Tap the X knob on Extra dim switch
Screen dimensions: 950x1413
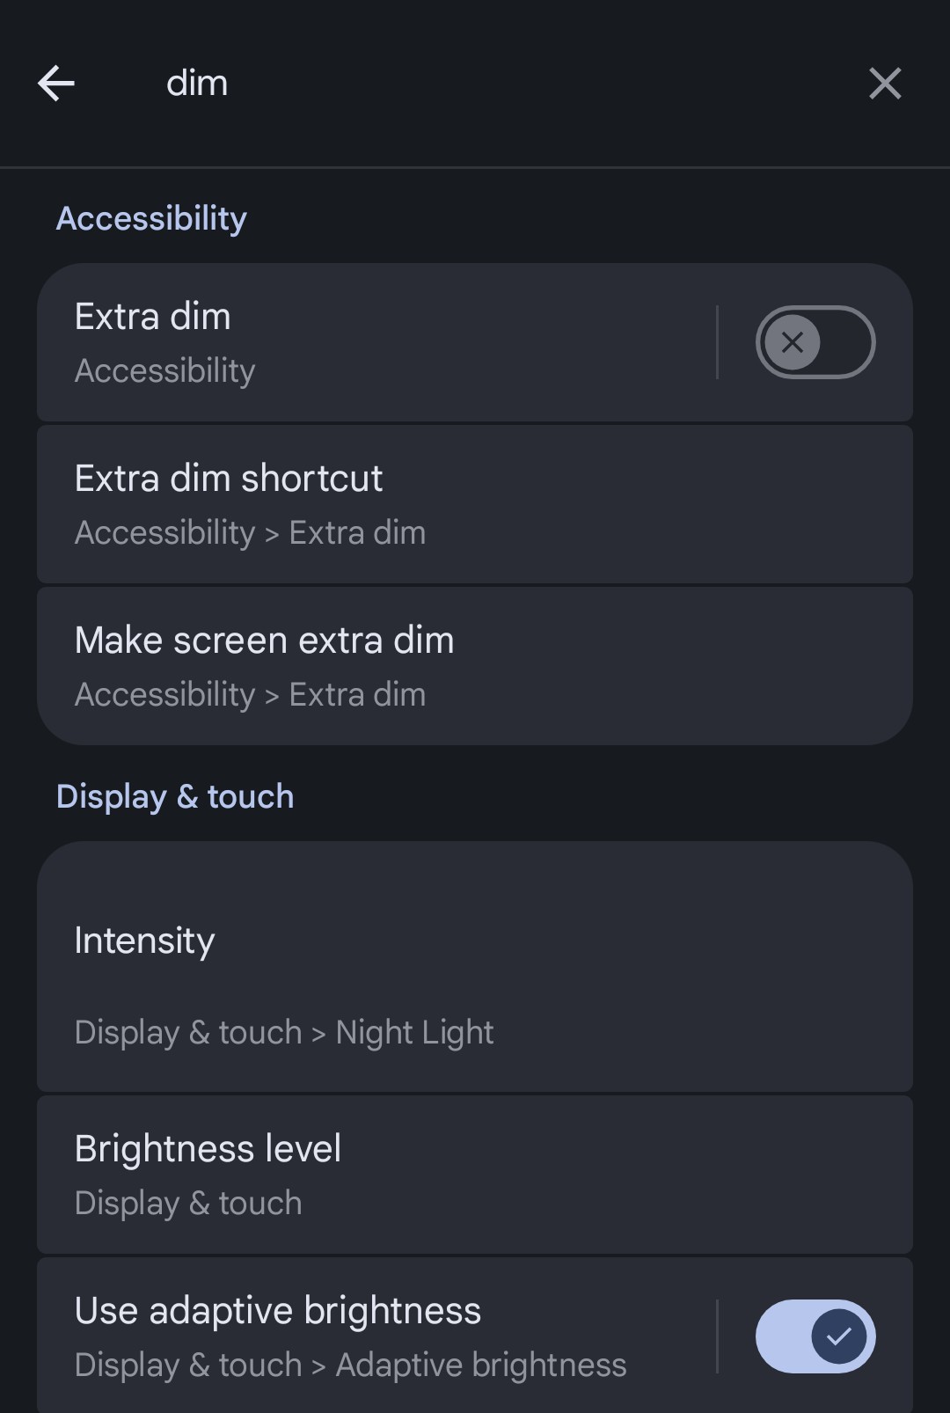792,342
